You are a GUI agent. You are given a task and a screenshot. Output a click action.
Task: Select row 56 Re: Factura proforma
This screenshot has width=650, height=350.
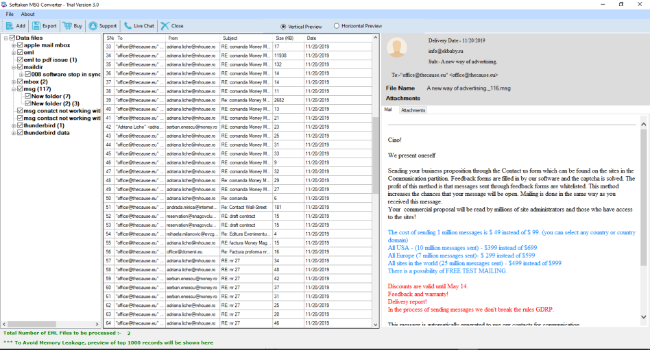tap(238, 252)
